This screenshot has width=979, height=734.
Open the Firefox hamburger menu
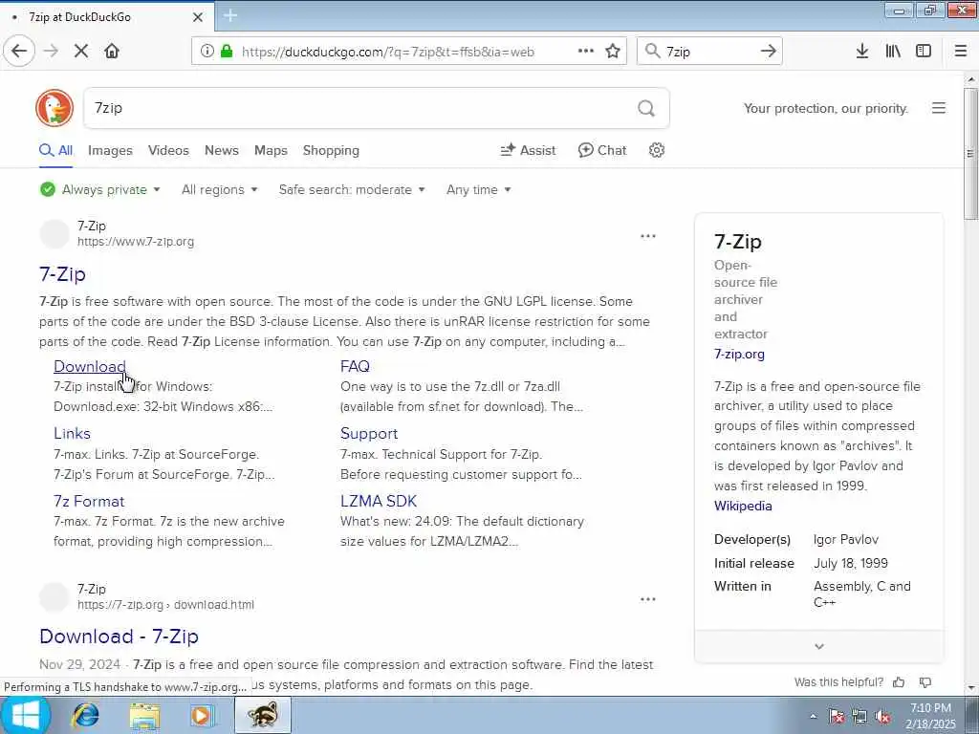tap(961, 52)
